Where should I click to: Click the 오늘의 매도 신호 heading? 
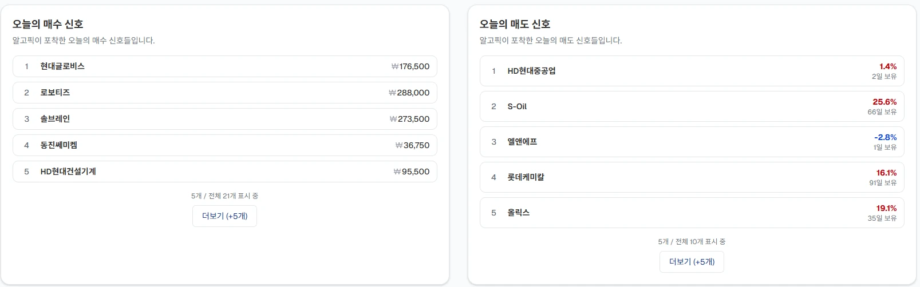[515, 24]
